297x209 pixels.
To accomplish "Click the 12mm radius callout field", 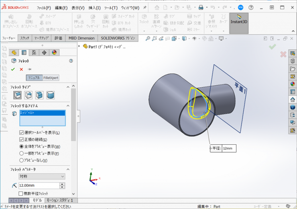I will pyautogui.click(x=228, y=148).
